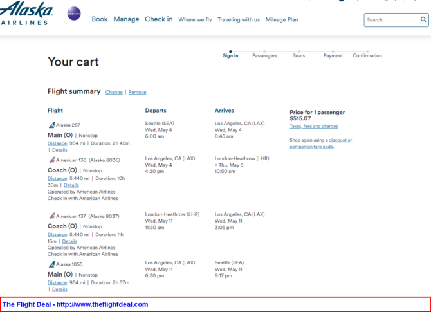Click the 11:50 am departure time
431x312 pixels.
pyautogui.click(x=154, y=228)
